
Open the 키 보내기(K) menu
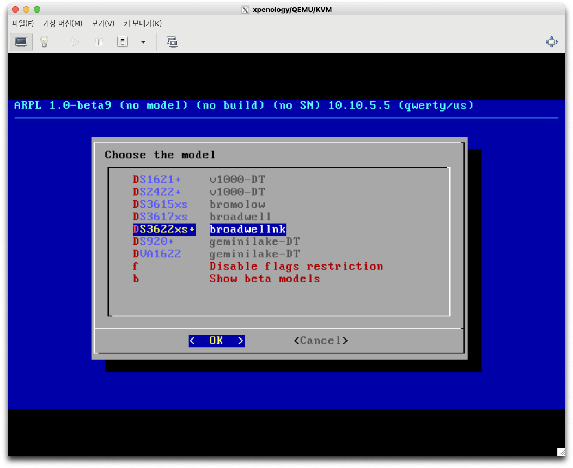(142, 23)
